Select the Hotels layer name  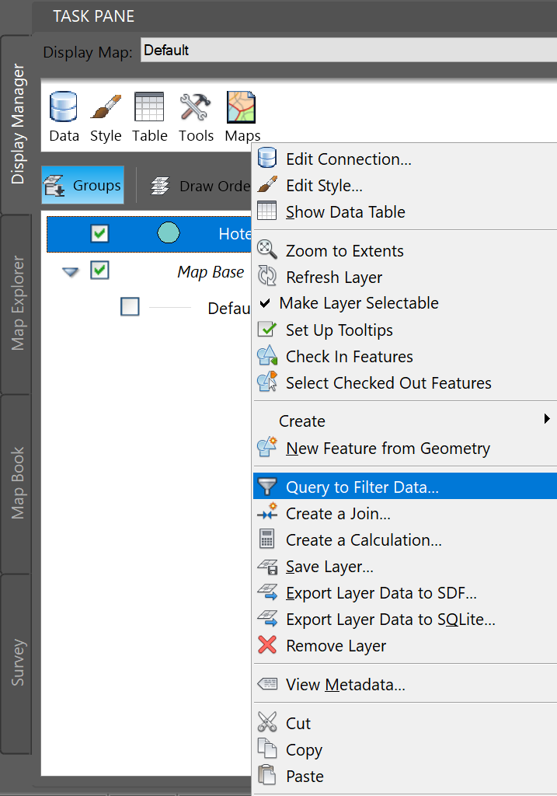click(235, 233)
